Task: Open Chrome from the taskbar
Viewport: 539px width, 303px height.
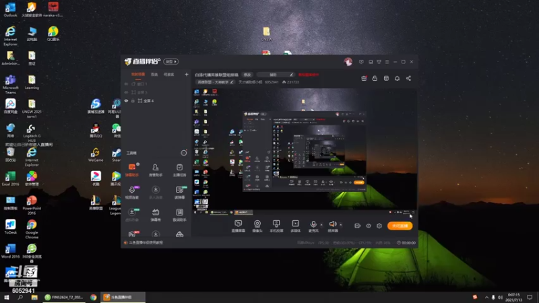Action: pos(93,297)
